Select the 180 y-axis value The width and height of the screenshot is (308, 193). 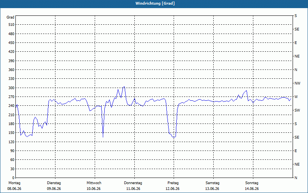12,124
